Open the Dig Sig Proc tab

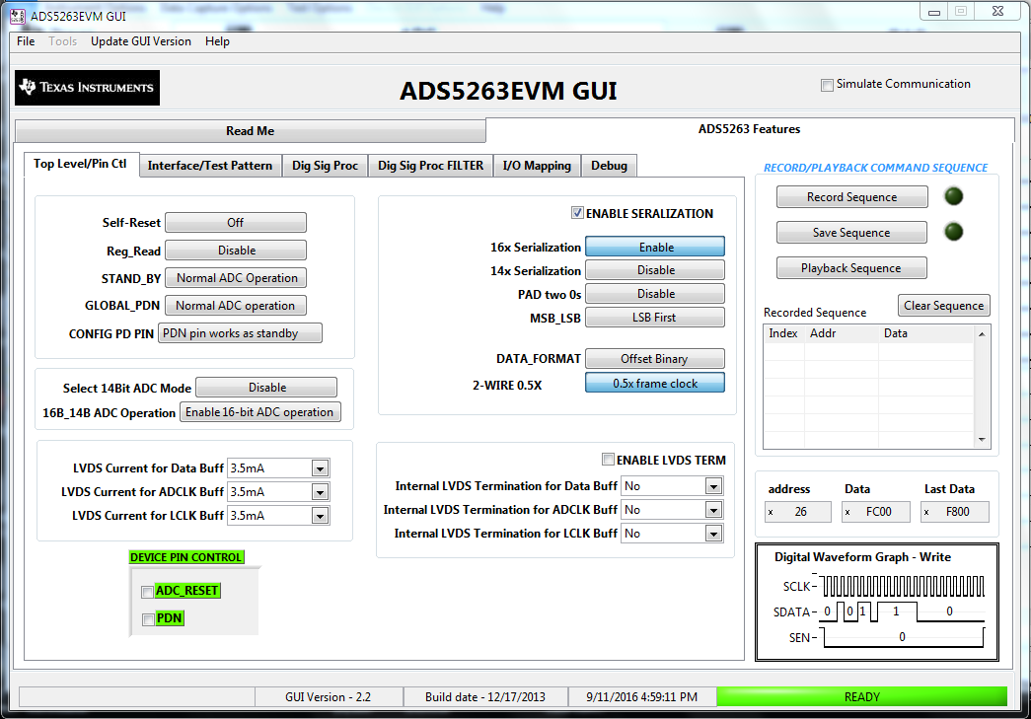pos(325,166)
